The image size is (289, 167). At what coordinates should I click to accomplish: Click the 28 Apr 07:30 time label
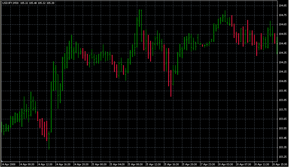(x=243, y=164)
